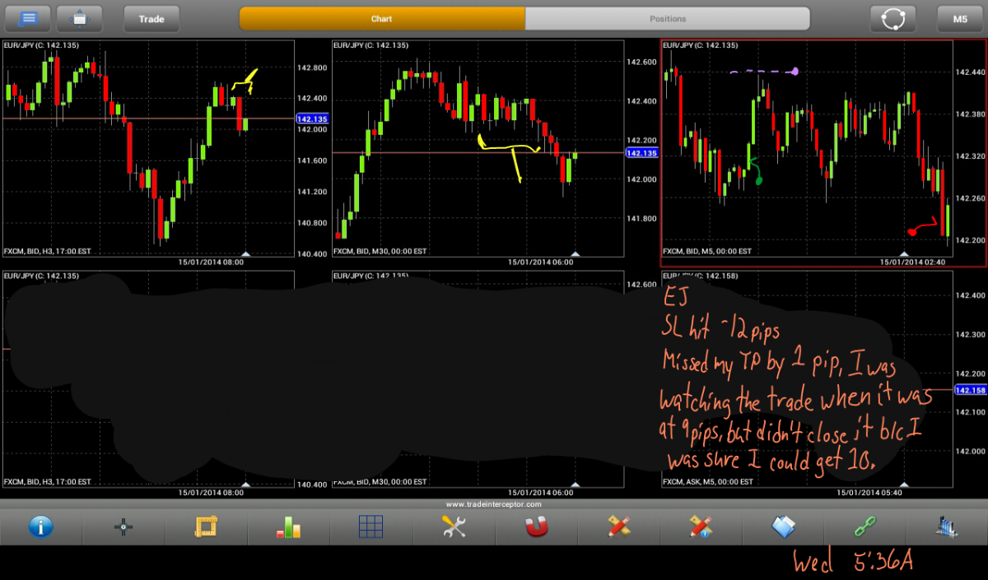Open the Trade button

(x=151, y=18)
